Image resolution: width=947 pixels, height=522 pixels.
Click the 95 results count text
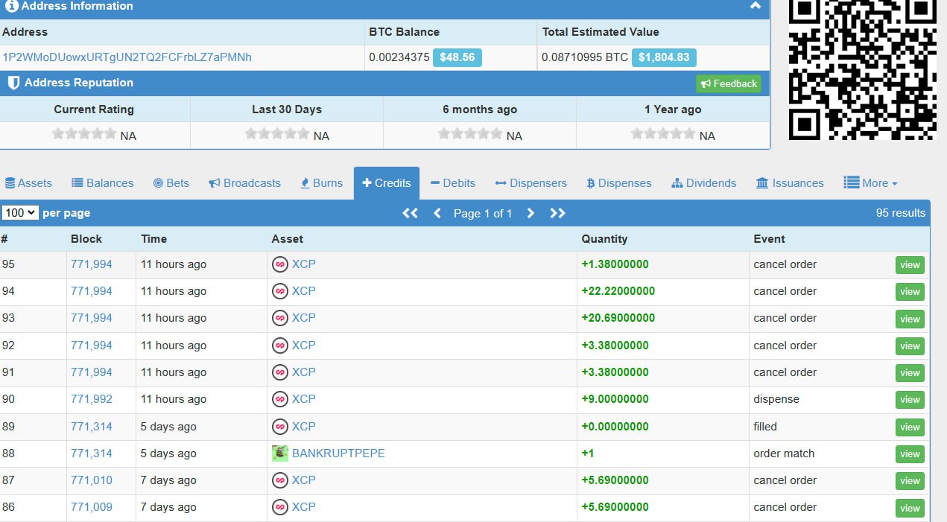[x=901, y=213]
